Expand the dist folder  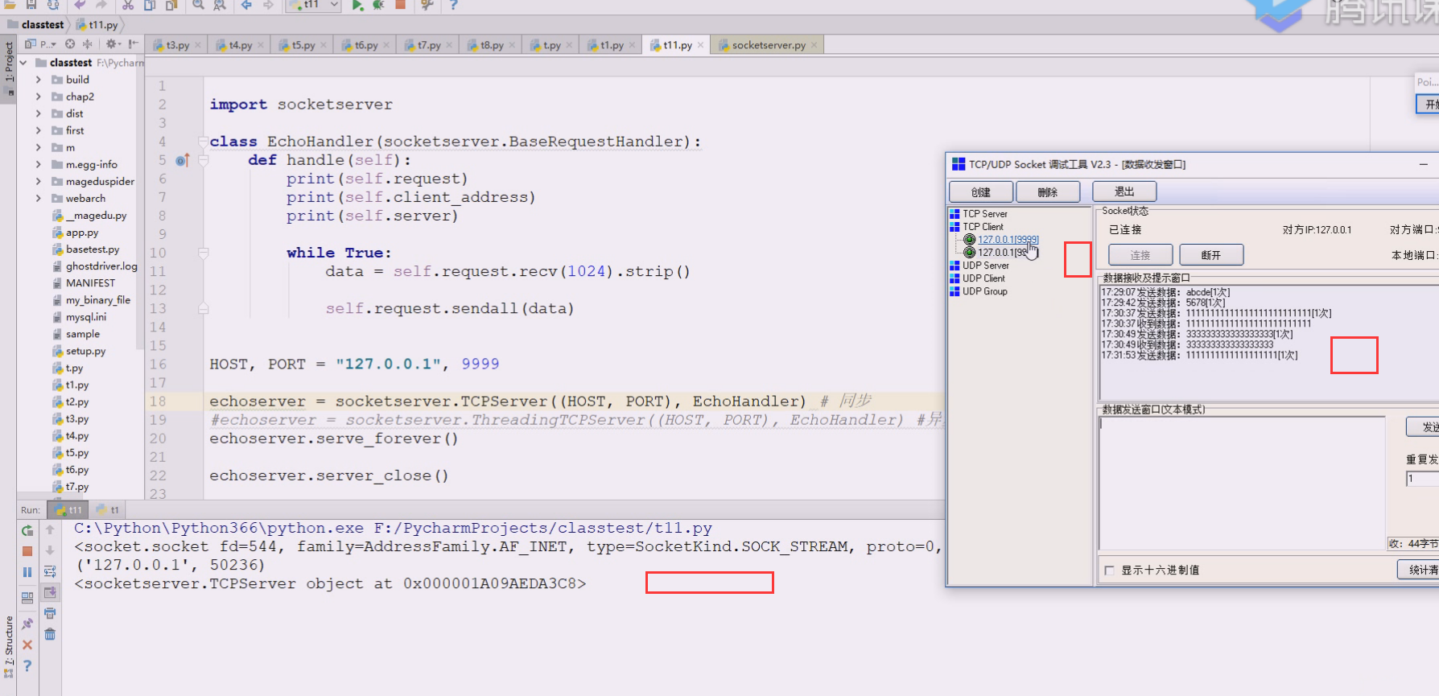(x=38, y=113)
